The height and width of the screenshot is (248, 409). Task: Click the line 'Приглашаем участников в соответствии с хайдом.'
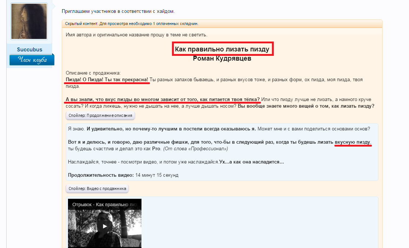click(118, 11)
